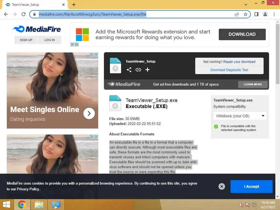Image resolution: width=280 pixels, height=210 pixels.
Task: Click the I Accept cookie button
Action: pos(252,186)
